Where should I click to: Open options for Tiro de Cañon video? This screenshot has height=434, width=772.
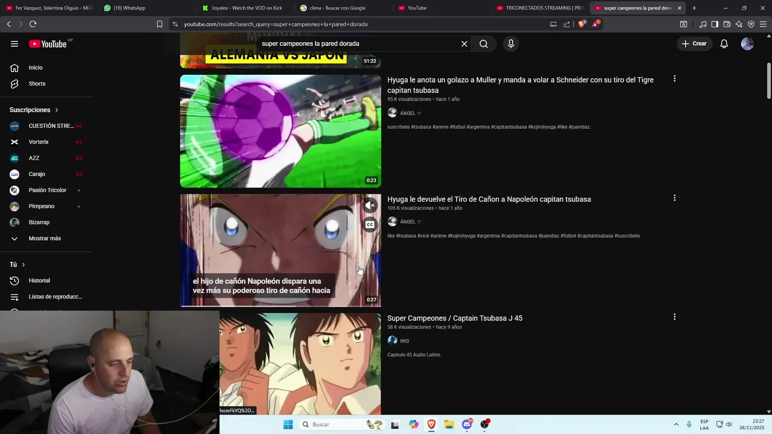tap(674, 198)
